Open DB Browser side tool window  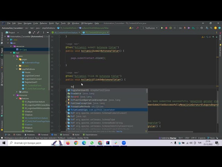point(2,38)
